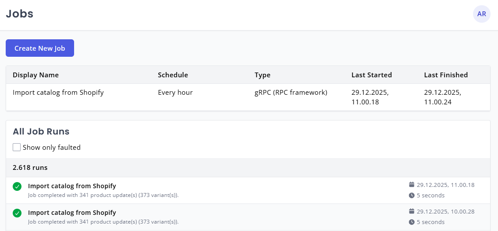The width and height of the screenshot is (498, 231).
Task: Click the gRPC (RPC framework) type cell
Action: (x=291, y=93)
